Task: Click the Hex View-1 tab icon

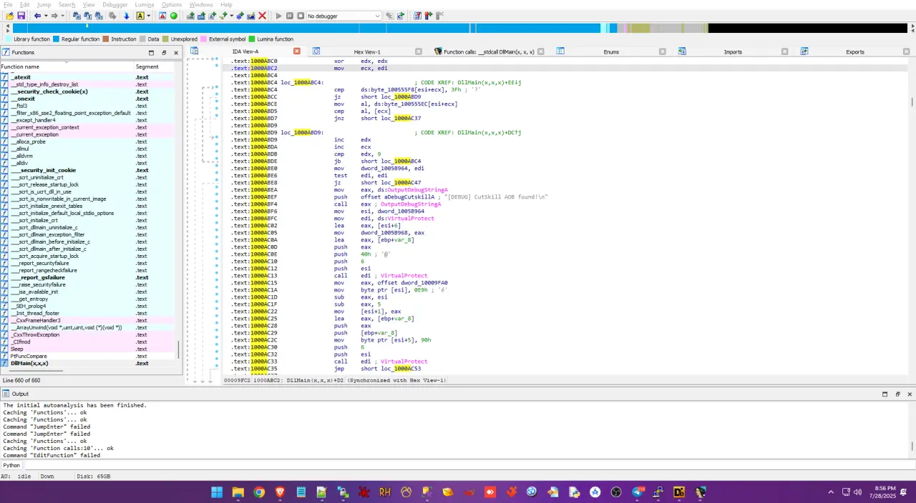Action: click(x=316, y=51)
